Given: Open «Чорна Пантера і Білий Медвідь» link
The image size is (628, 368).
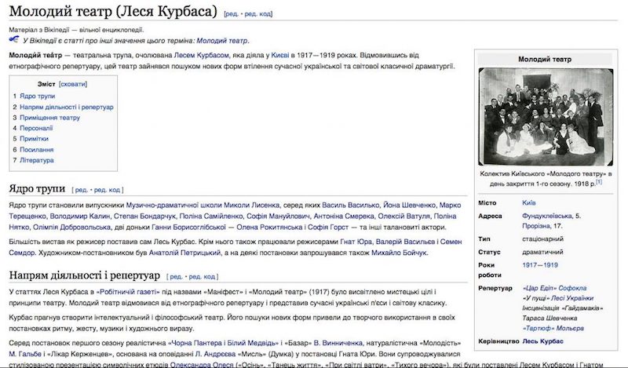Looking at the screenshot, I should click(223, 343).
